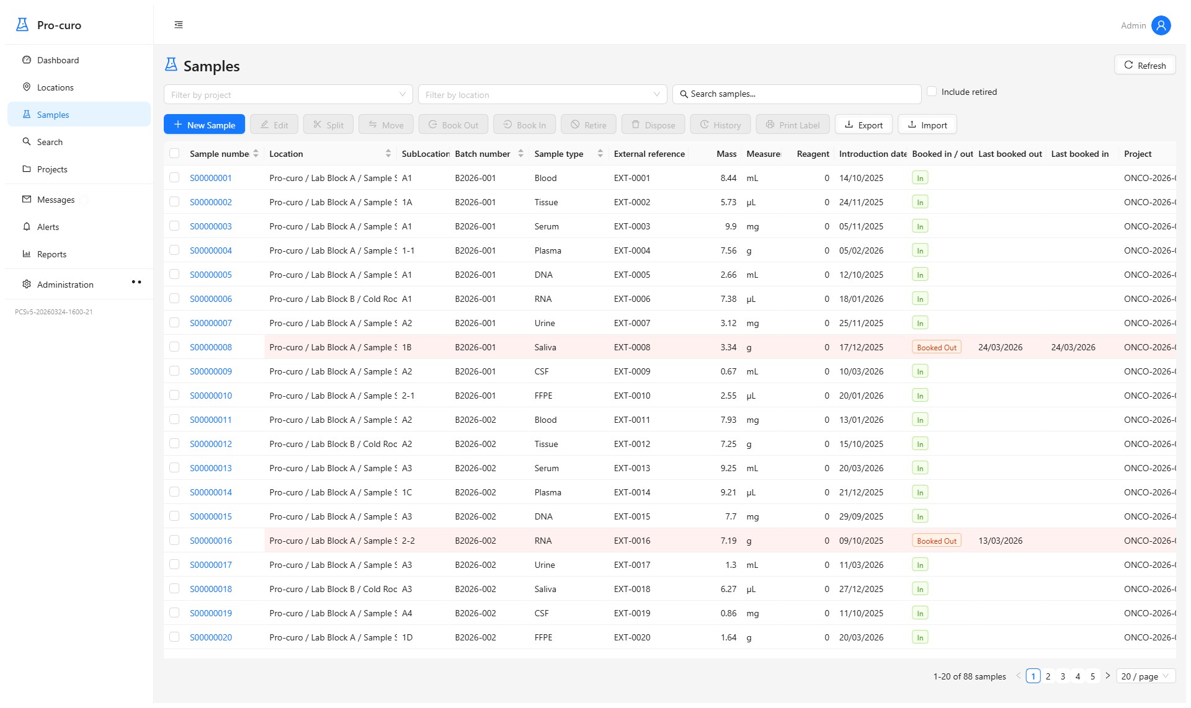This screenshot has width=1191, height=708.
Task: Open sample S00000016 details link
Action: [x=210, y=540]
